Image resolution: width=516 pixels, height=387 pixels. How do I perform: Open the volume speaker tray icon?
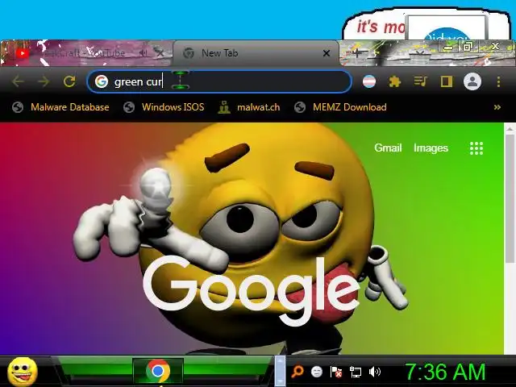tap(374, 372)
